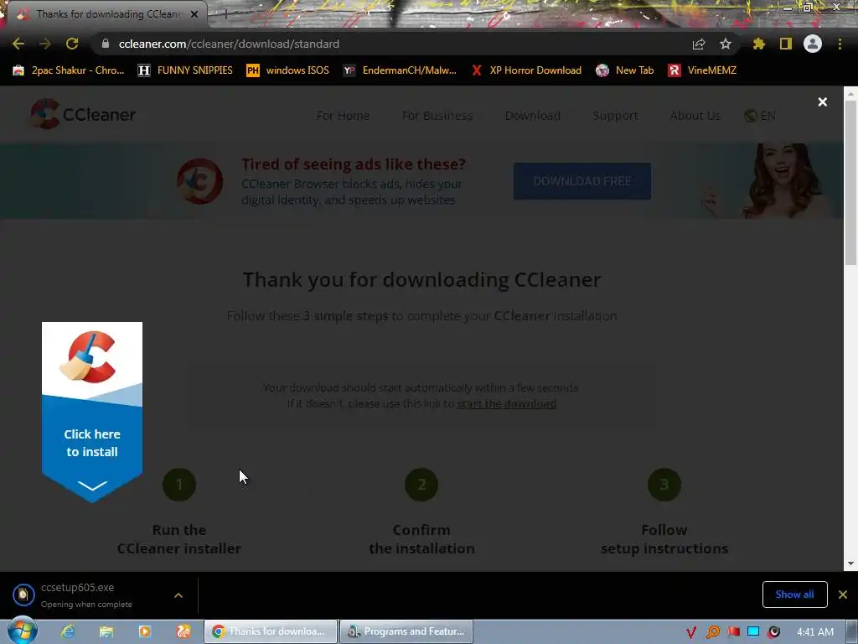
Task: Launch Internet Explorer from taskbar
Action: [x=68, y=631]
